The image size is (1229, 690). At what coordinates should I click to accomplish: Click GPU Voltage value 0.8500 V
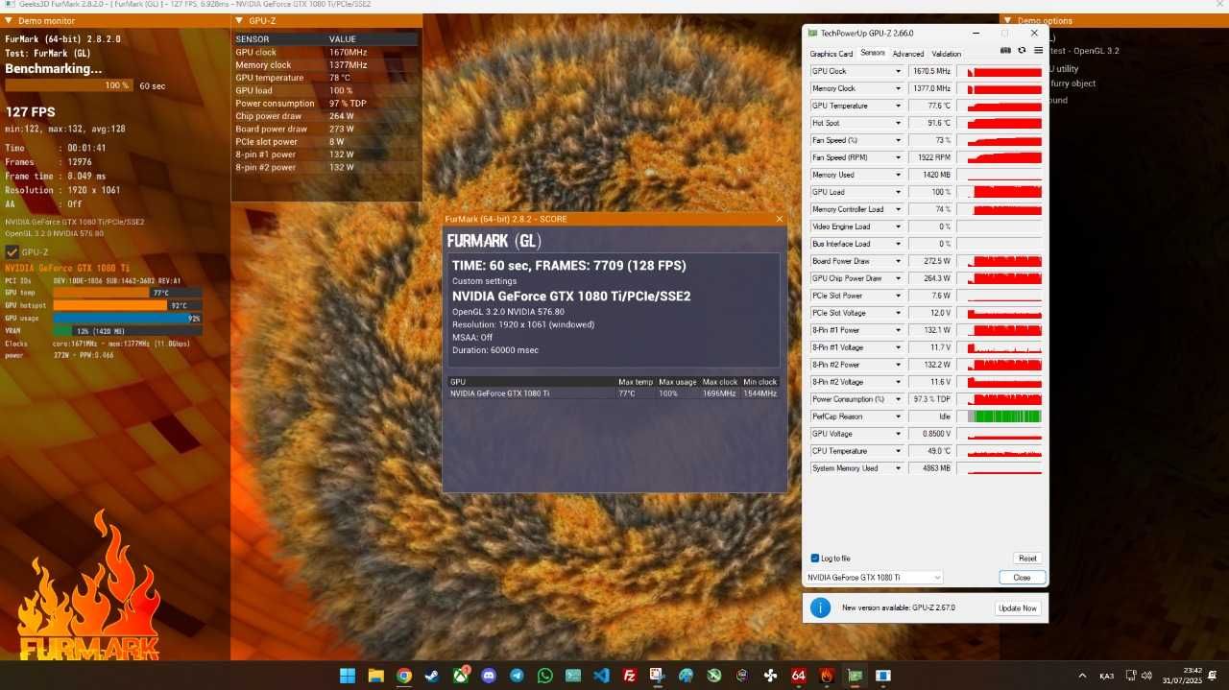point(931,434)
